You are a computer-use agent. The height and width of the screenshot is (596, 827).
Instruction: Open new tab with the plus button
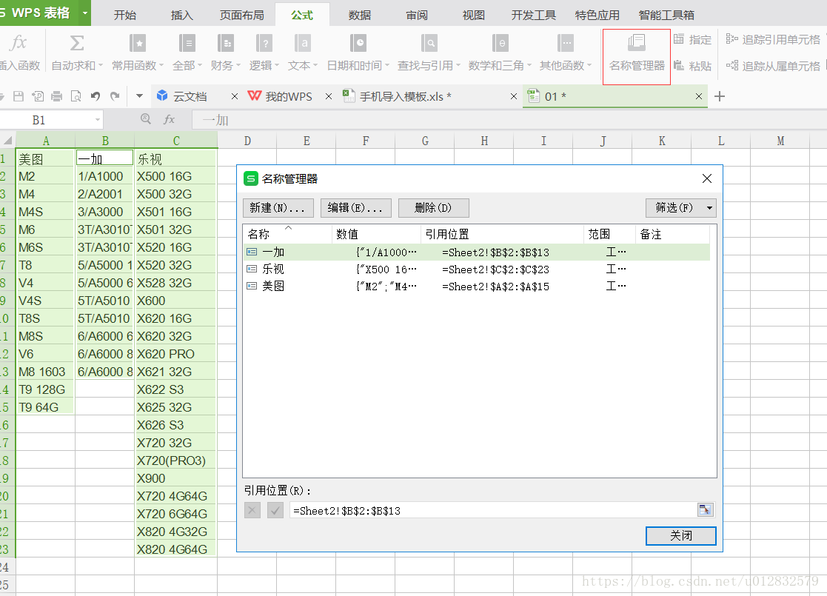coord(720,96)
